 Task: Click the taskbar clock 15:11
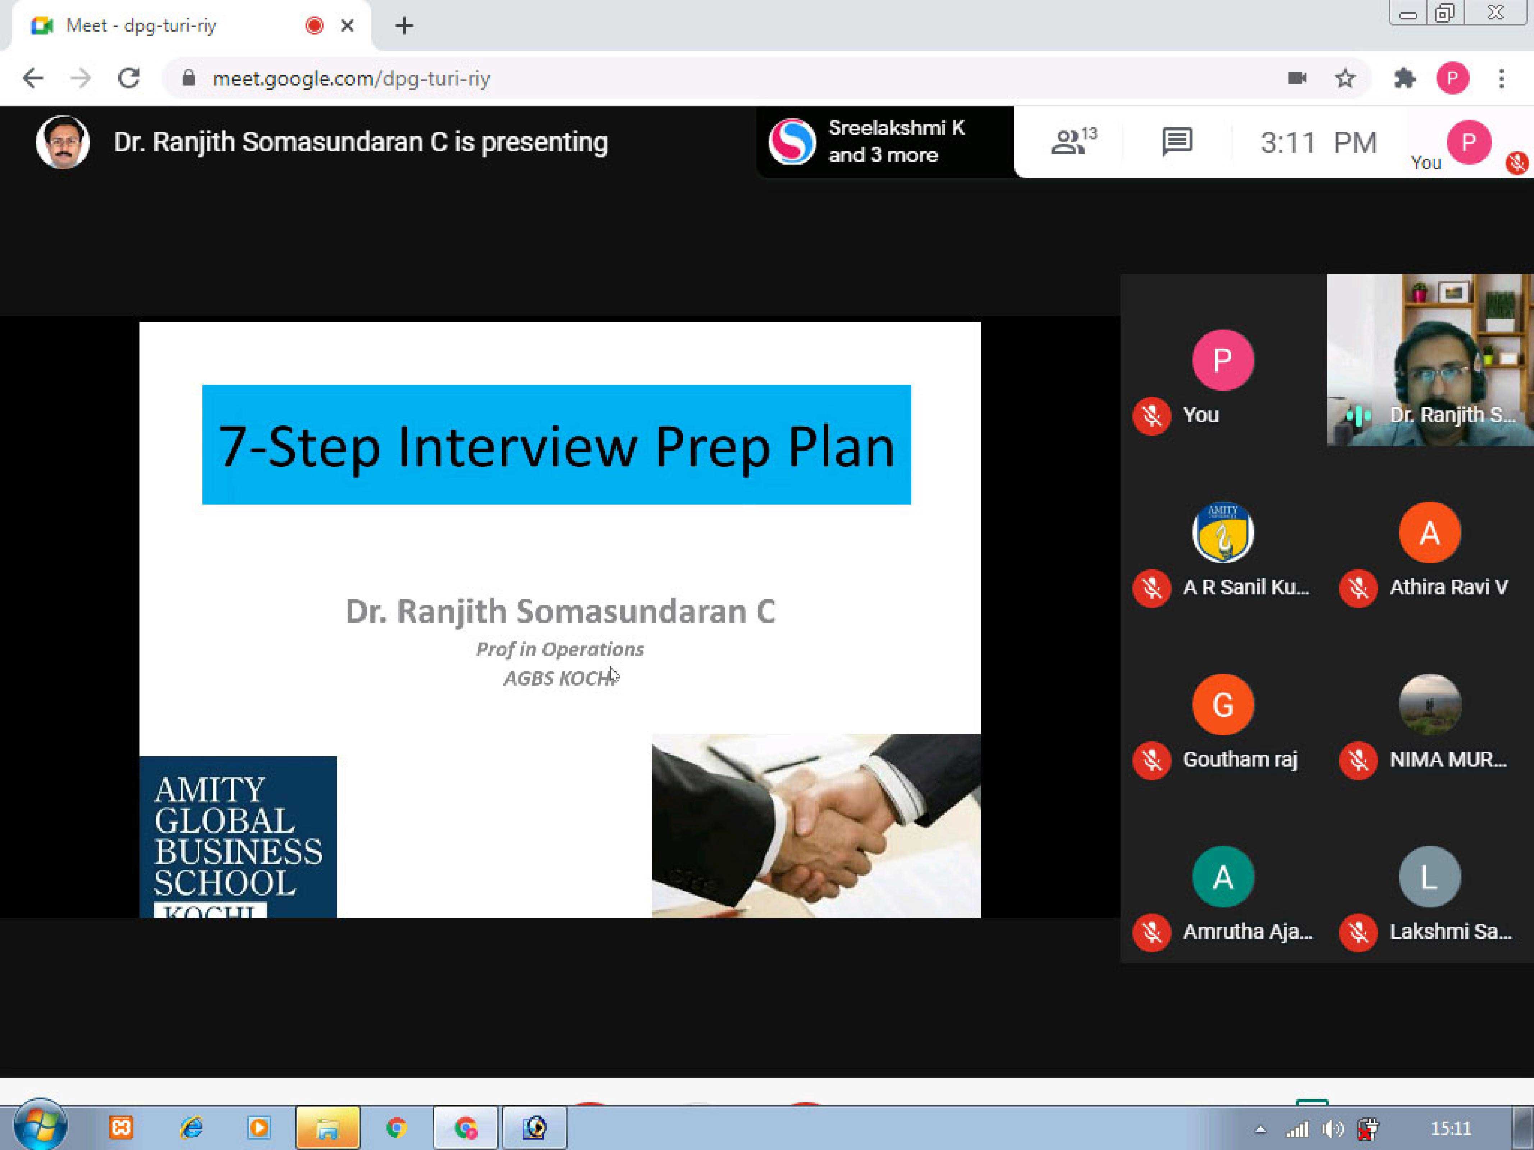coord(1451,1129)
